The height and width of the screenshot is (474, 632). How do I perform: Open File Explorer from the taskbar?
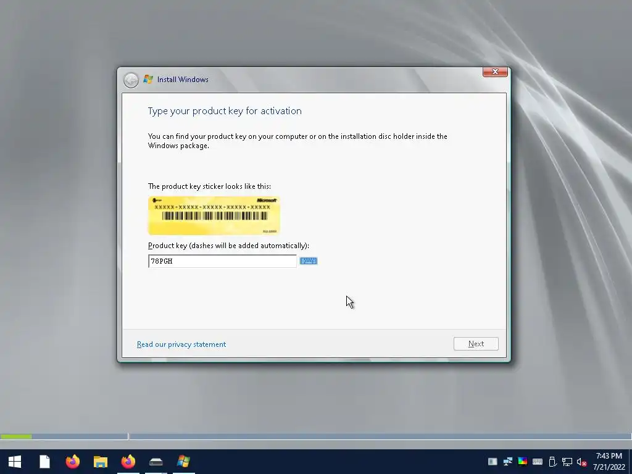click(x=101, y=462)
